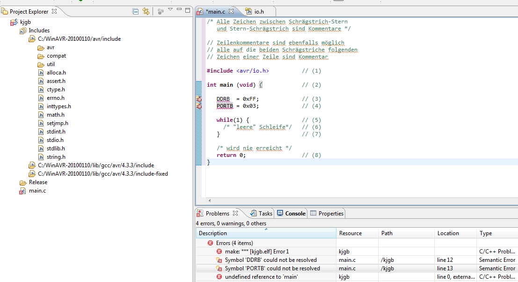The width and height of the screenshot is (518, 282).
Task: Close the main.c editor tab
Action: pos(231,11)
